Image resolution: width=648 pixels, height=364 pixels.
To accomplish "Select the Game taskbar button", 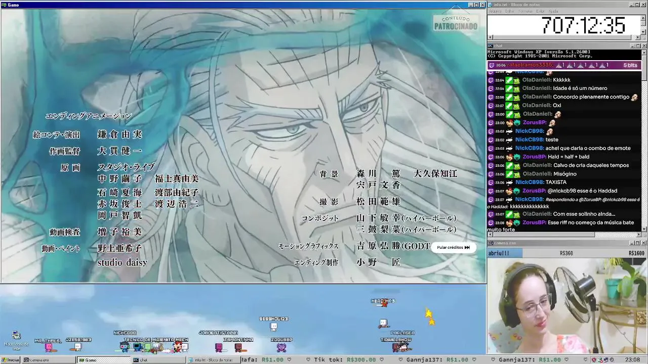I will (103, 360).
